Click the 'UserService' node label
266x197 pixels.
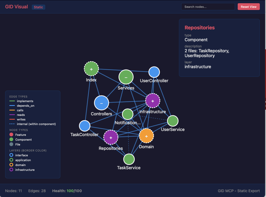coord(173,129)
